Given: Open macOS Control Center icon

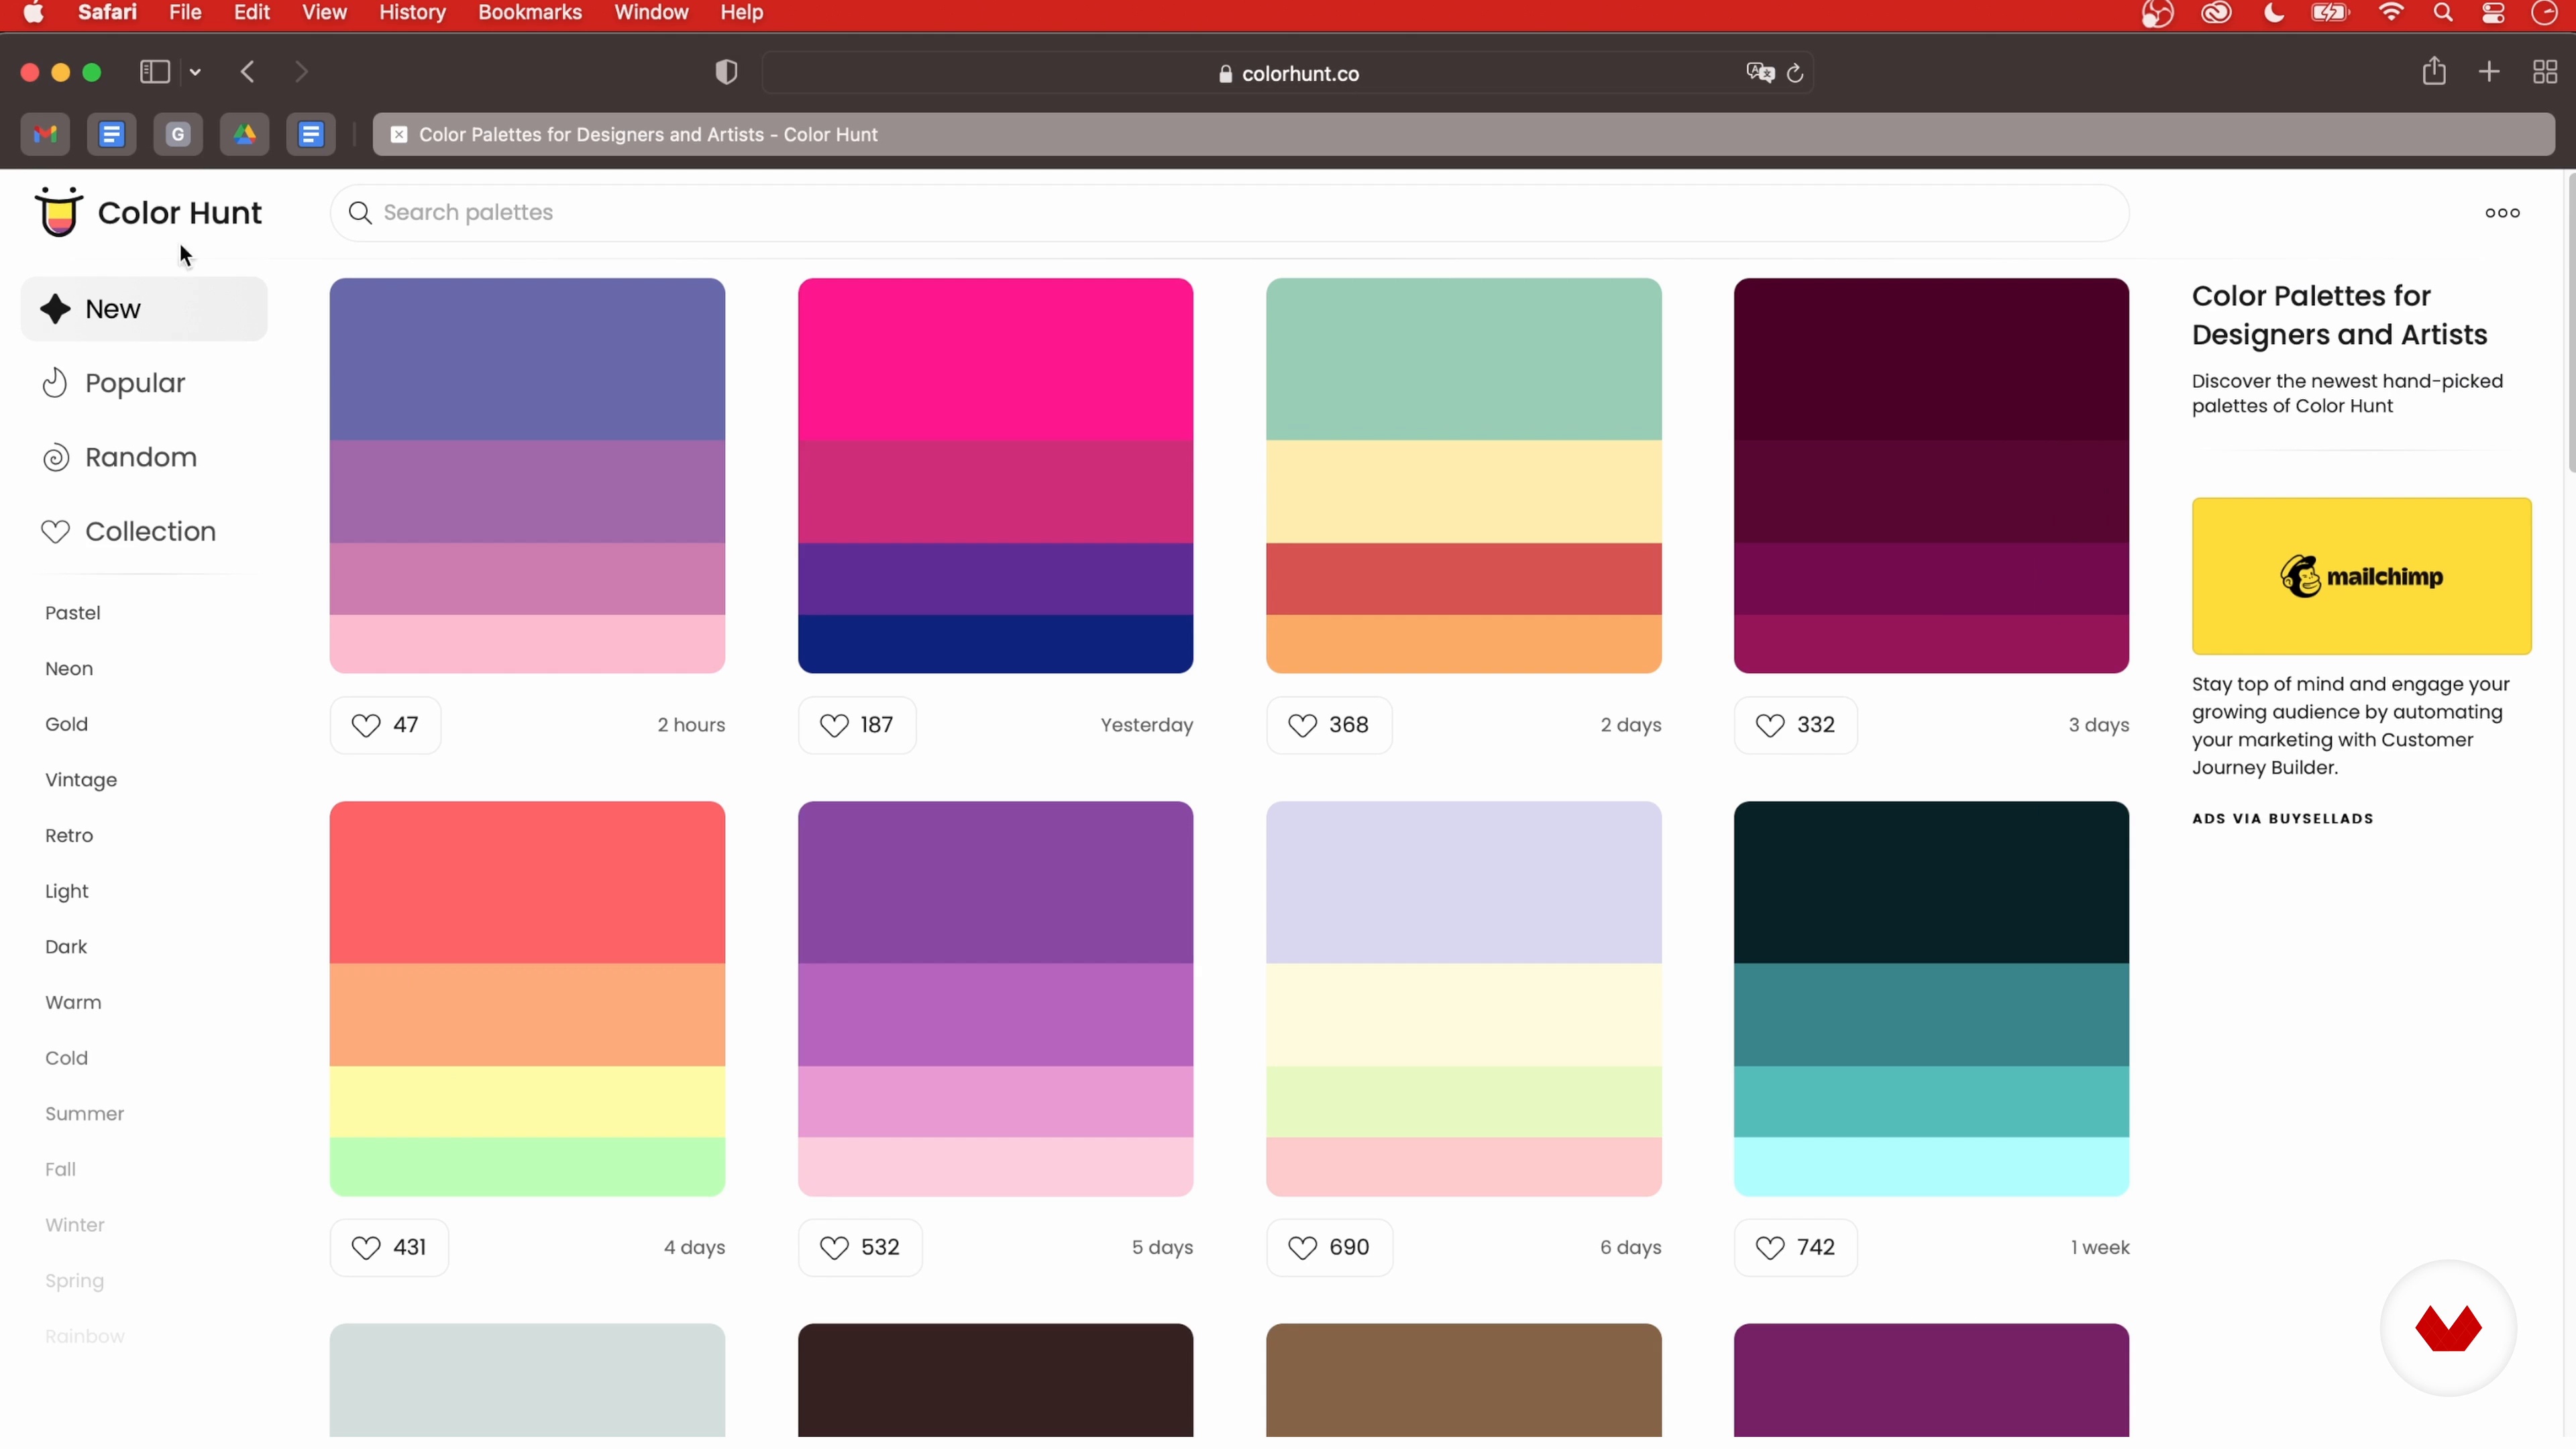Looking at the screenshot, I should [2493, 13].
